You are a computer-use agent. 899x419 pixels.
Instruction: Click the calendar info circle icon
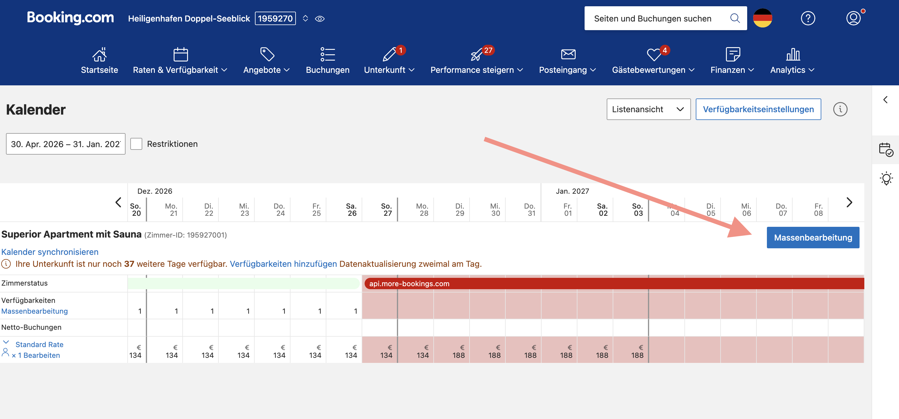tap(840, 109)
